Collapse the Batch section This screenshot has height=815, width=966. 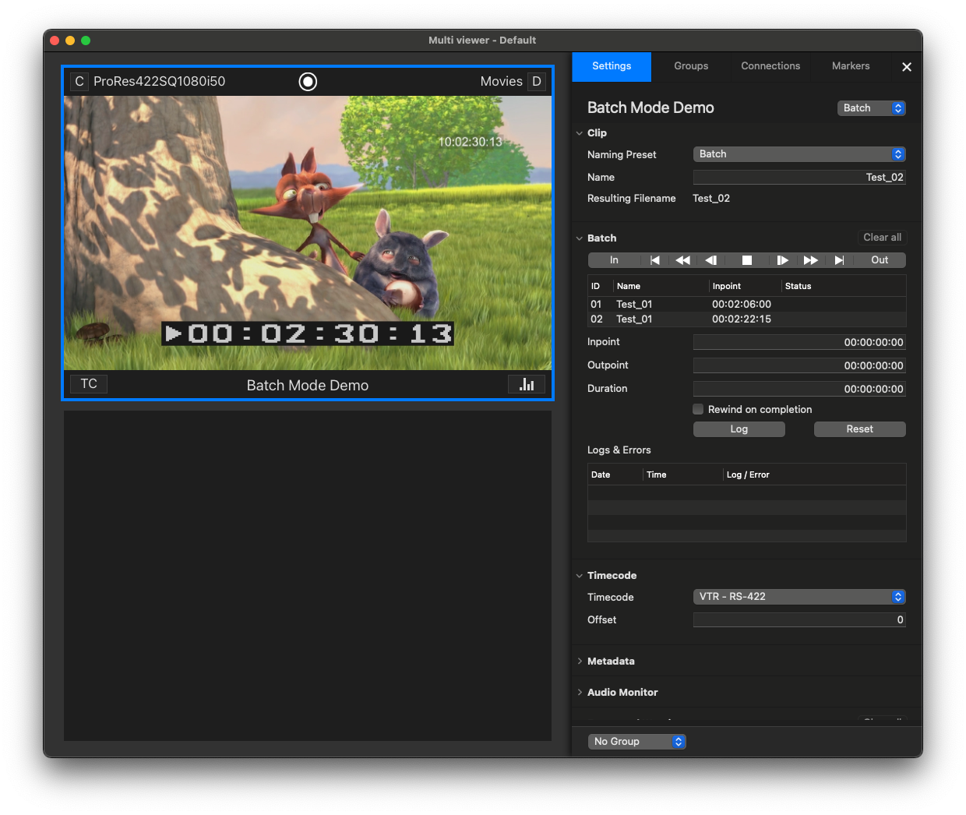pos(580,238)
